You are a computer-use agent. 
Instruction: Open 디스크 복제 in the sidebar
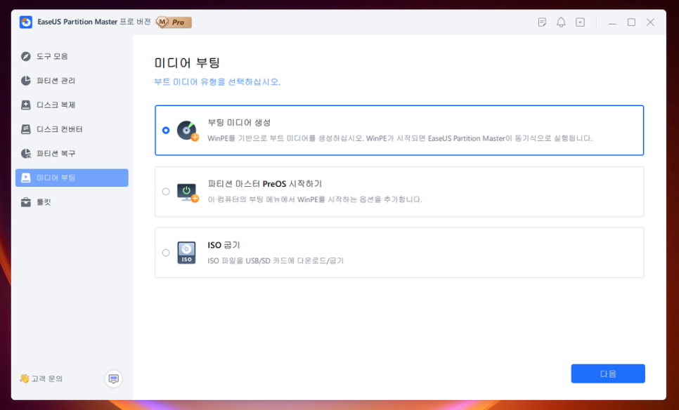(x=72, y=105)
